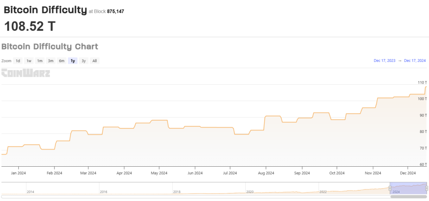Viewport: 429px width, 201px height.
Task: Click the 100 T y-axis label
Action: point(423,99)
